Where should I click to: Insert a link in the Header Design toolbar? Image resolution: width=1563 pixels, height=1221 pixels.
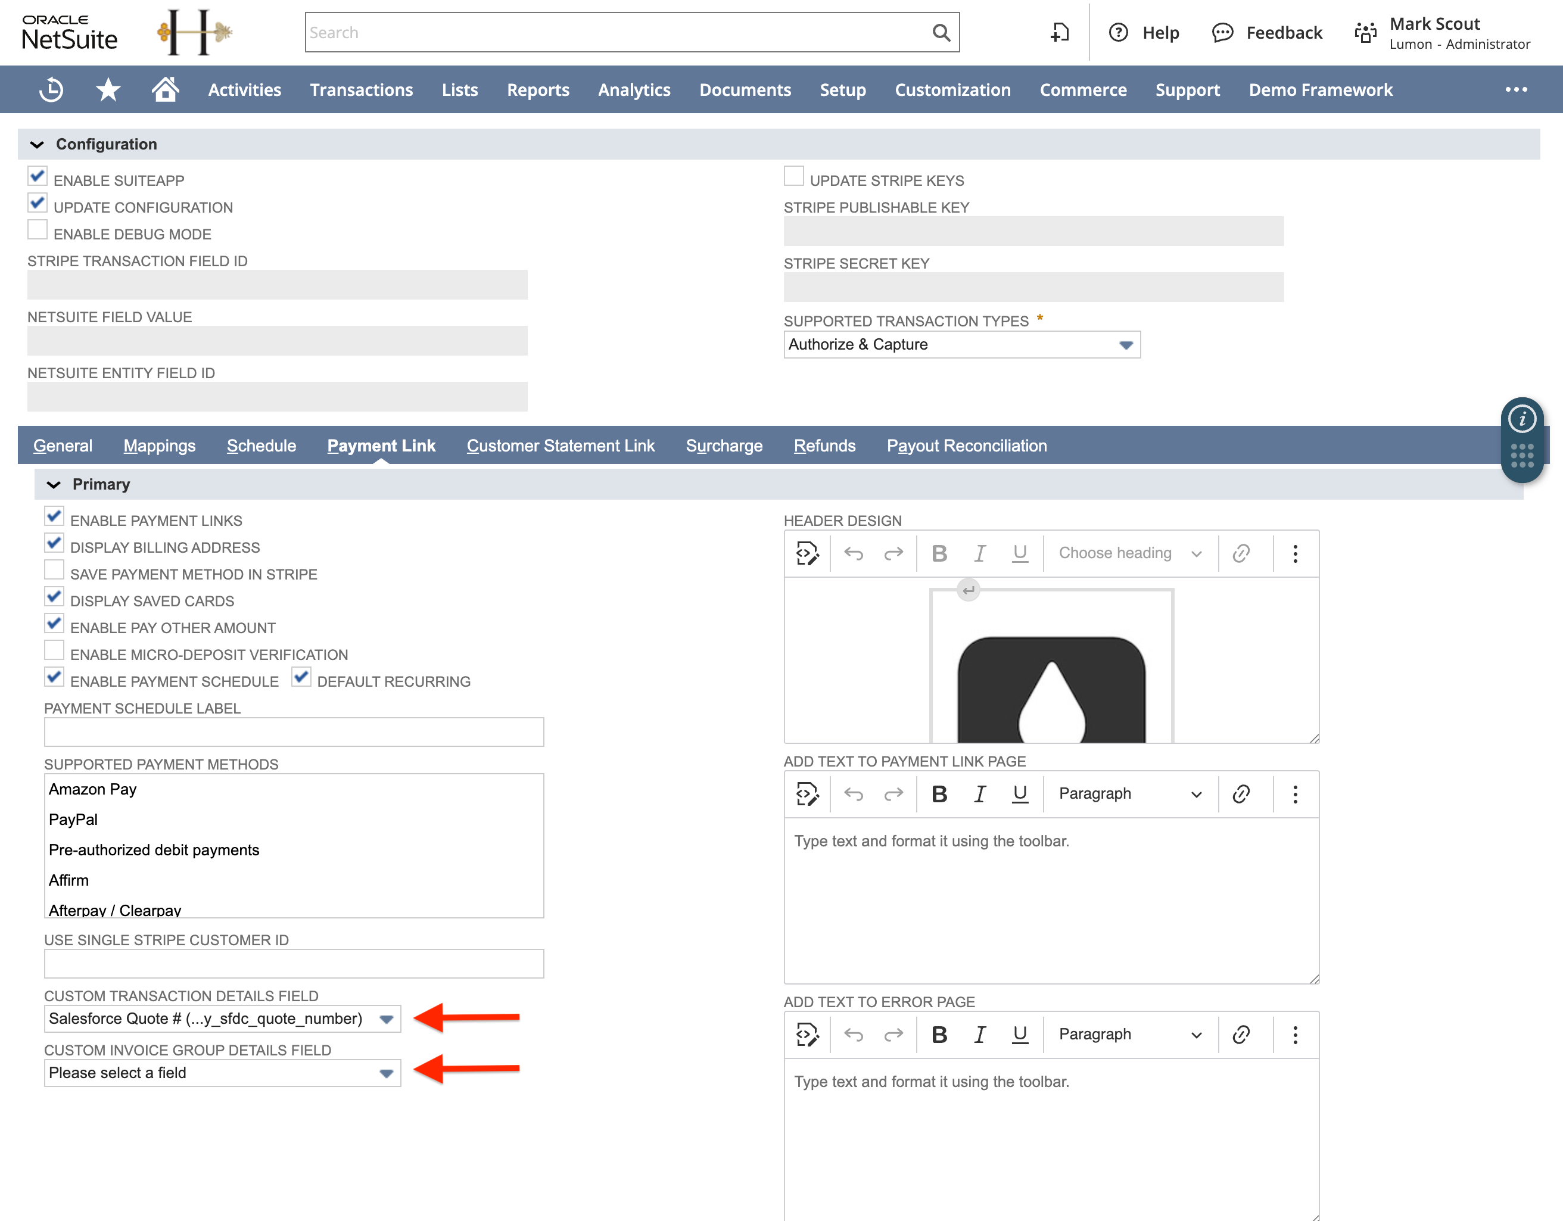click(1243, 553)
